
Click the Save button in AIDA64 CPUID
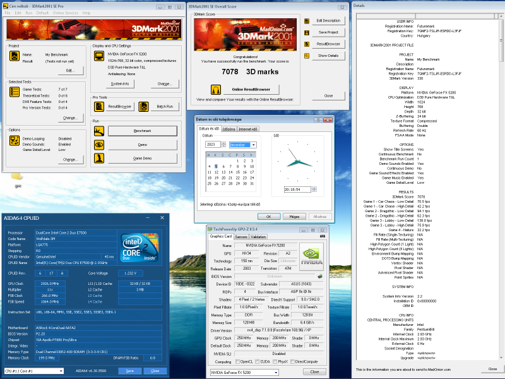(x=130, y=371)
